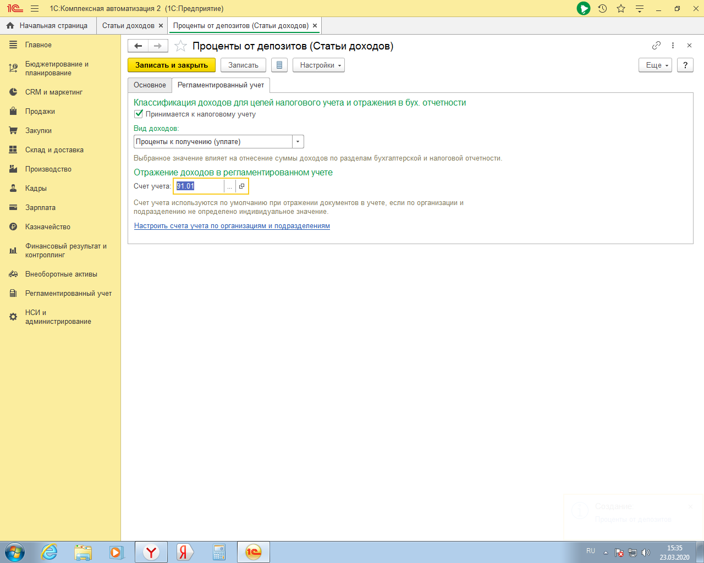Open the Windows Start button
The width and height of the screenshot is (704, 563).
pos(14,552)
